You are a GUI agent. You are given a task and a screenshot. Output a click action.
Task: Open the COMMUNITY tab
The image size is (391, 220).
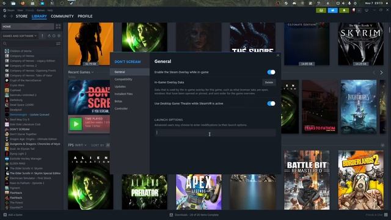(x=62, y=16)
